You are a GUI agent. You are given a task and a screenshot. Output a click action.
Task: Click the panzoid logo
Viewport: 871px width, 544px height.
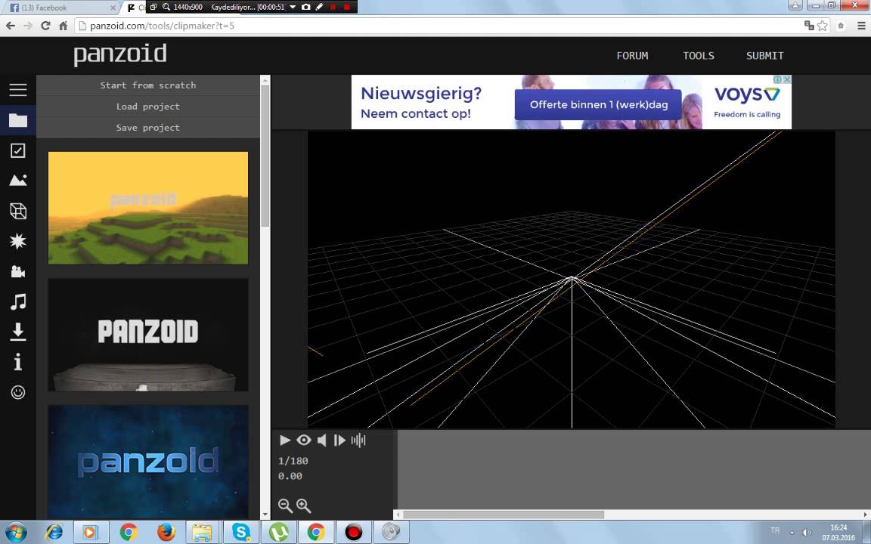120,54
